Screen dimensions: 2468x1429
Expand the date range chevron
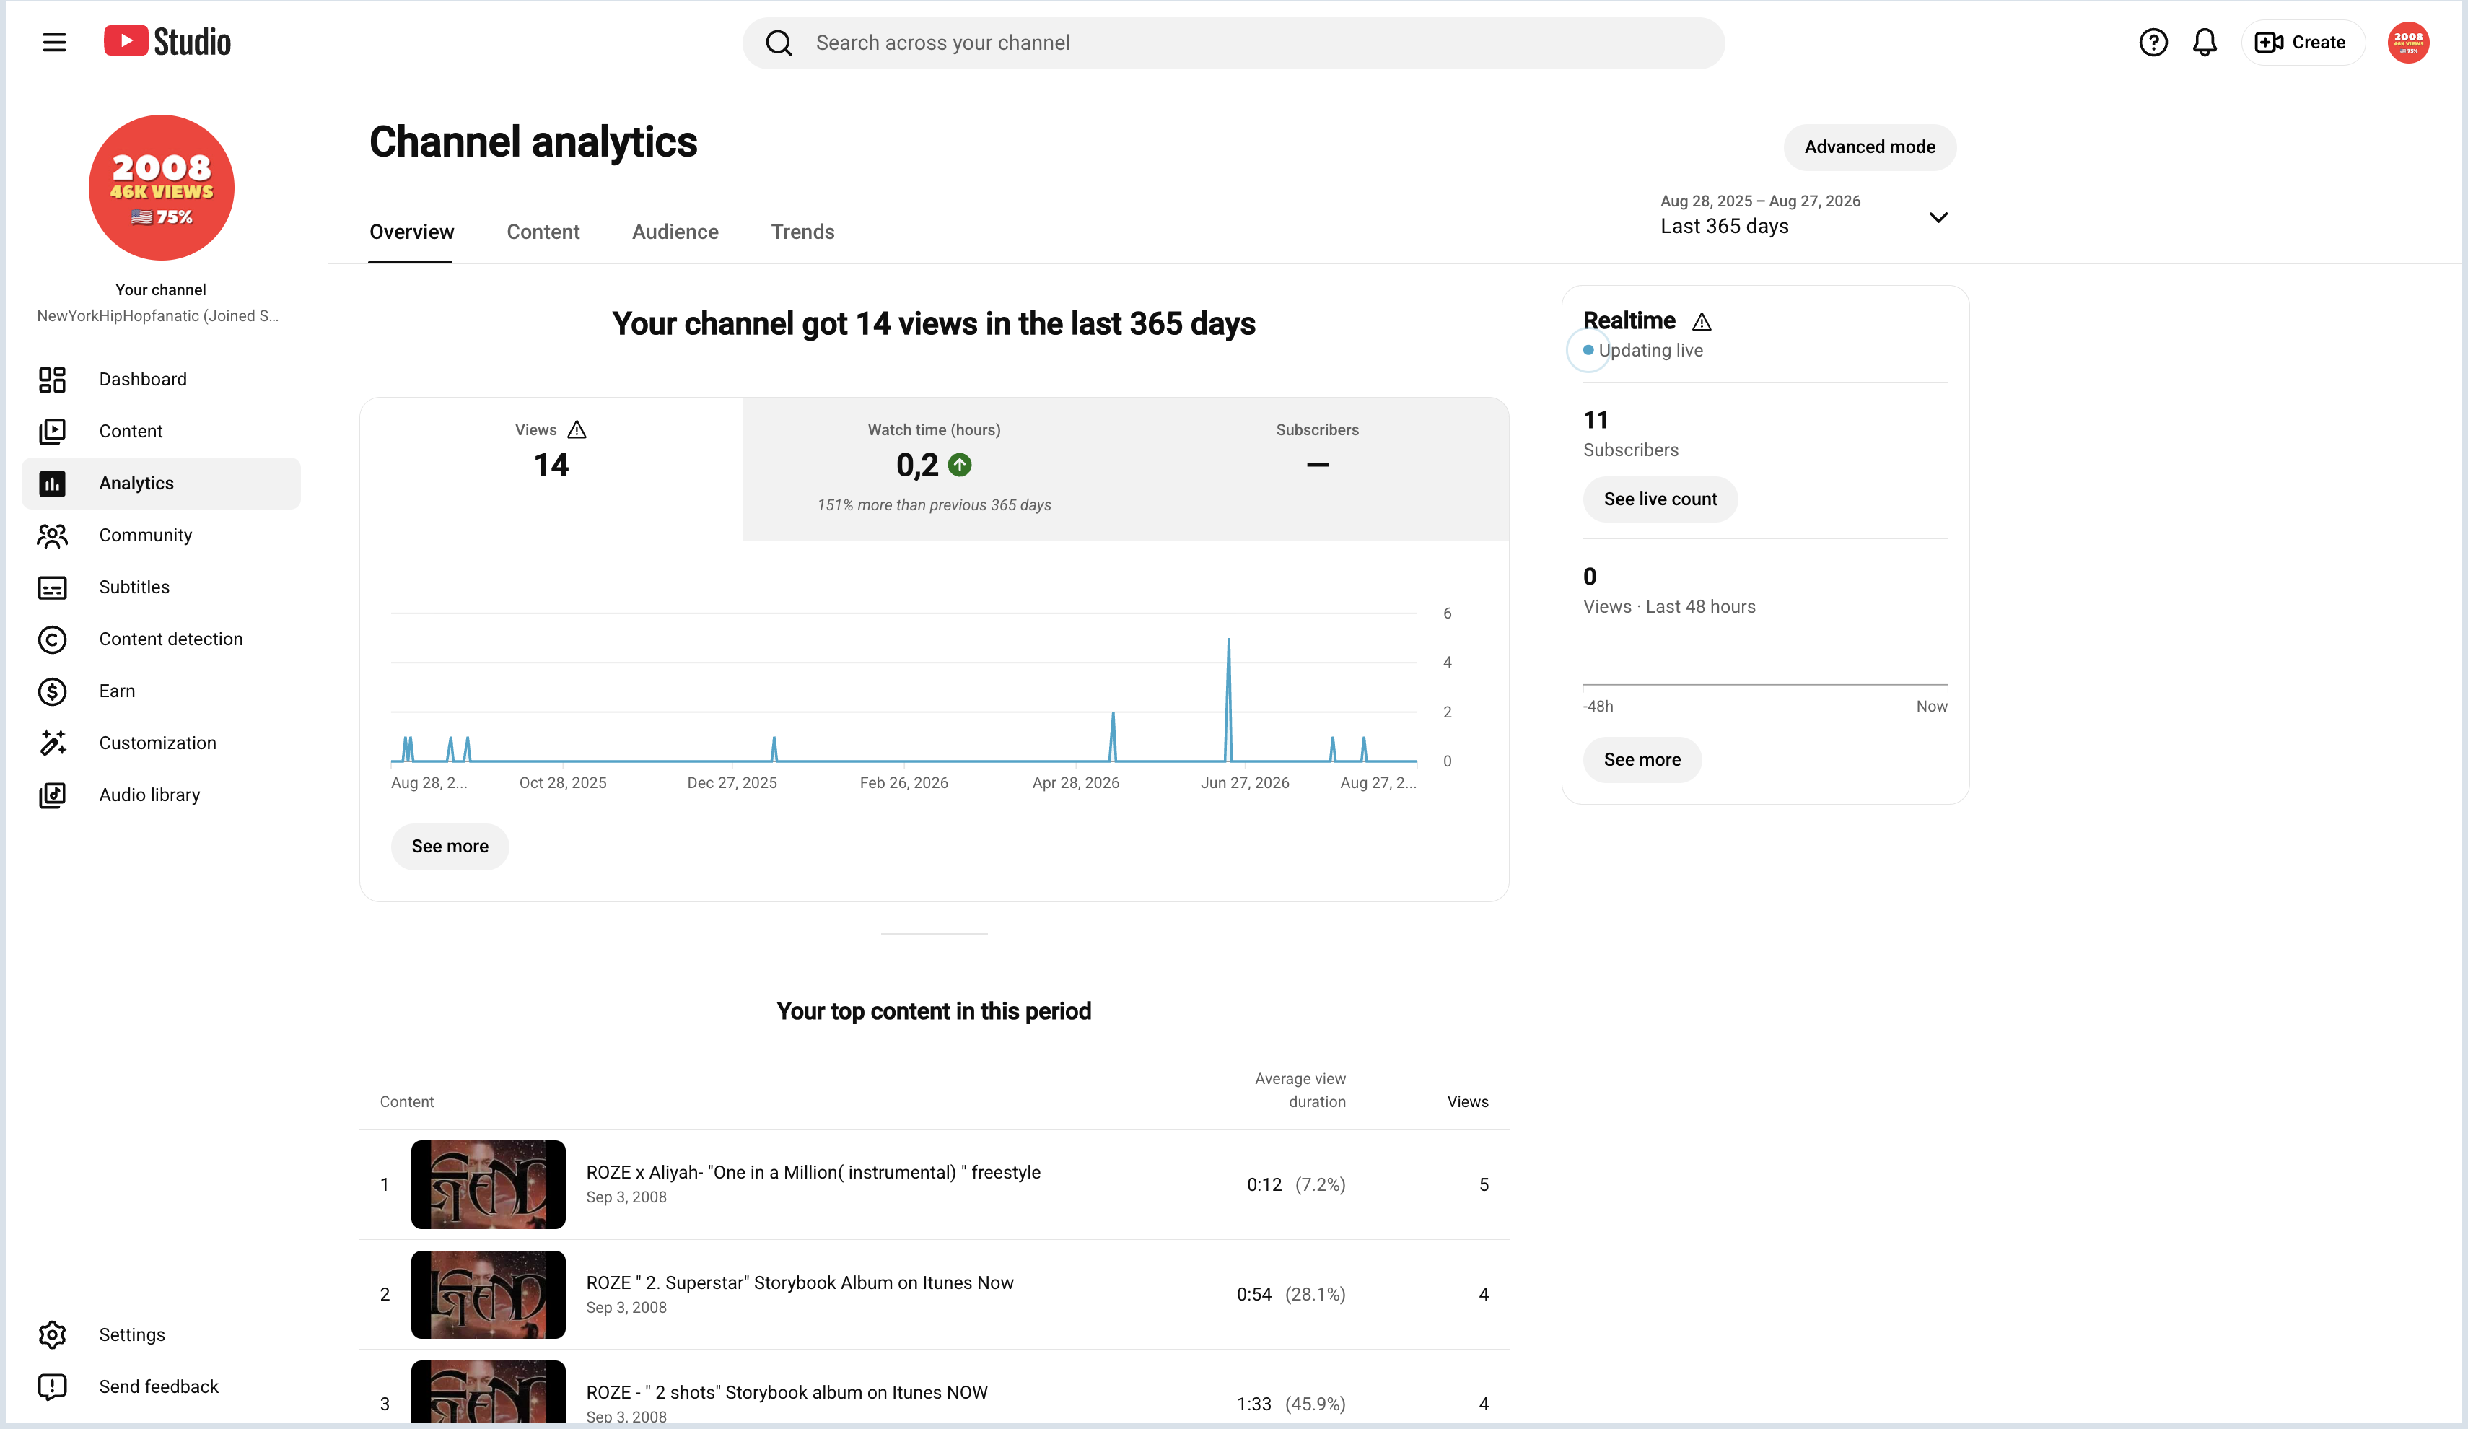[1938, 217]
